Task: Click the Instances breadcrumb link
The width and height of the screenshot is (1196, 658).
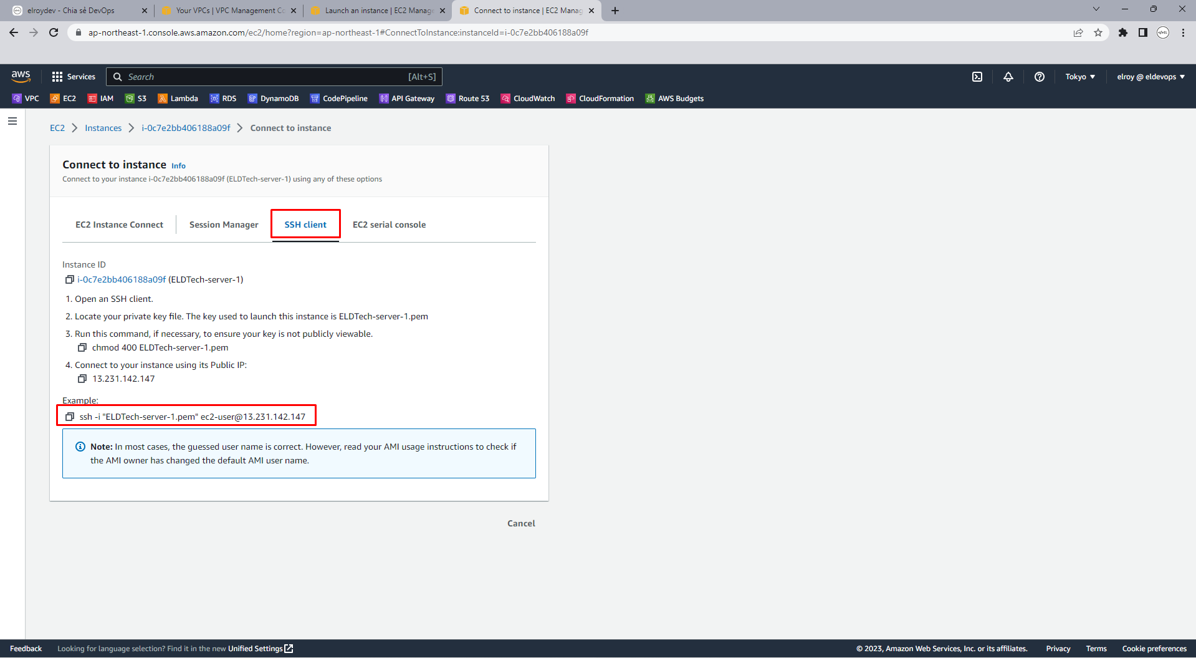Action: pos(103,128)
